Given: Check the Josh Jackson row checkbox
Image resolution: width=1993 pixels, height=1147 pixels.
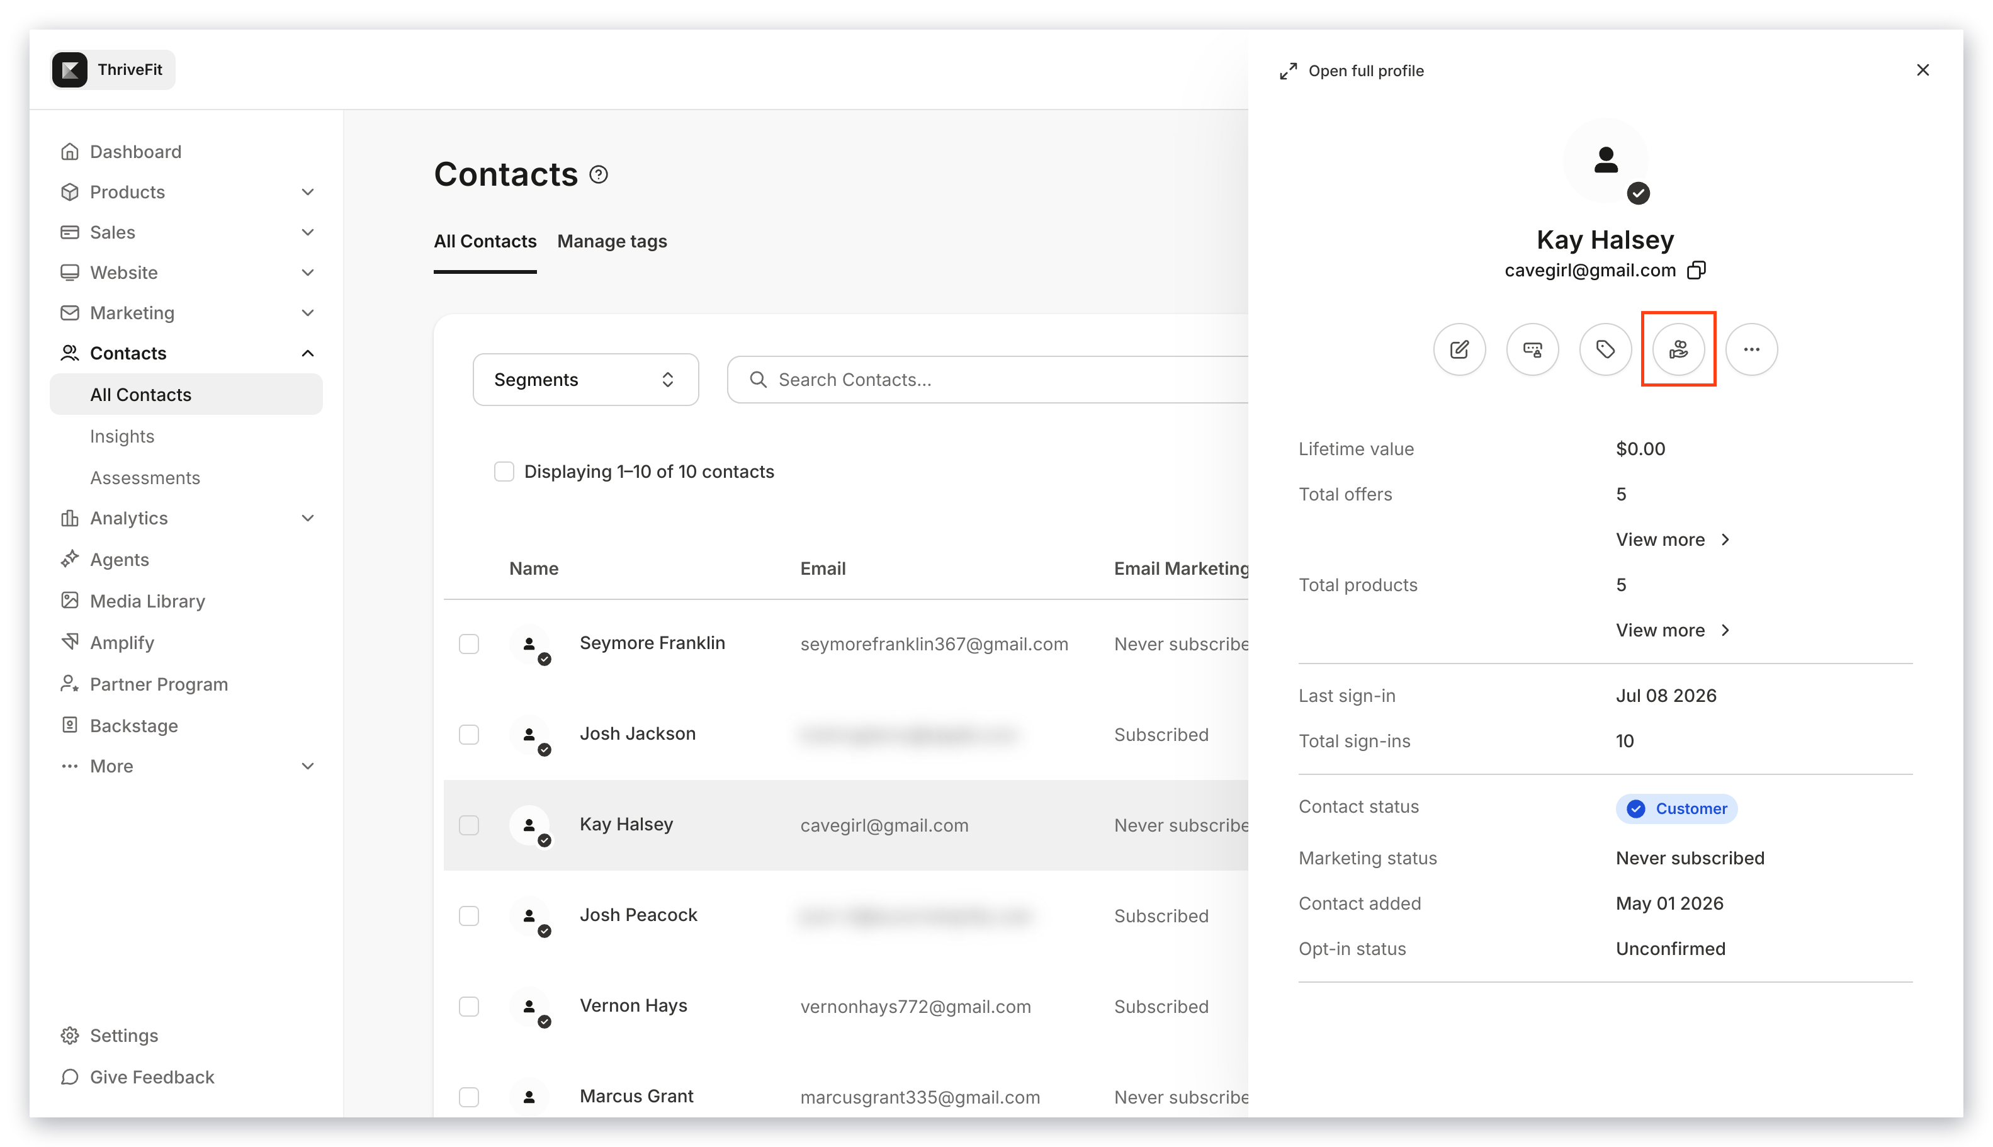Looking at the screenshot, I should tap(469, 734).
